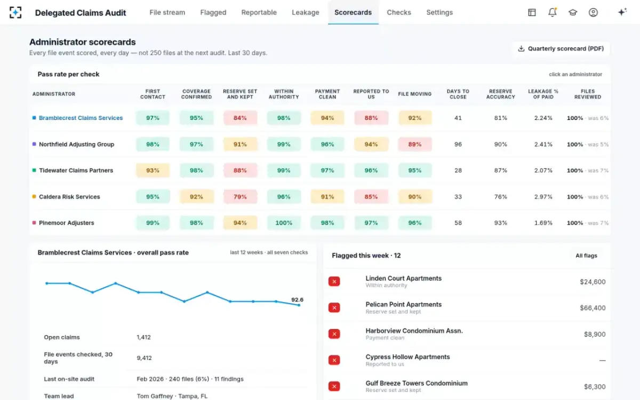This screenshot has width=640, height=400.
Task: Click the last on-site audit details Feb 2026
Action: click(190, 379)
